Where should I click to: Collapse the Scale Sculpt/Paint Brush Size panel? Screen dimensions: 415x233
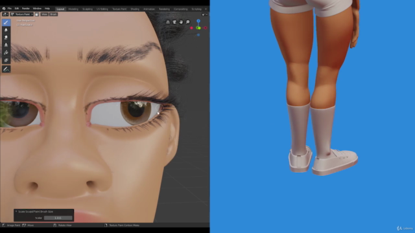pos(16,212)
